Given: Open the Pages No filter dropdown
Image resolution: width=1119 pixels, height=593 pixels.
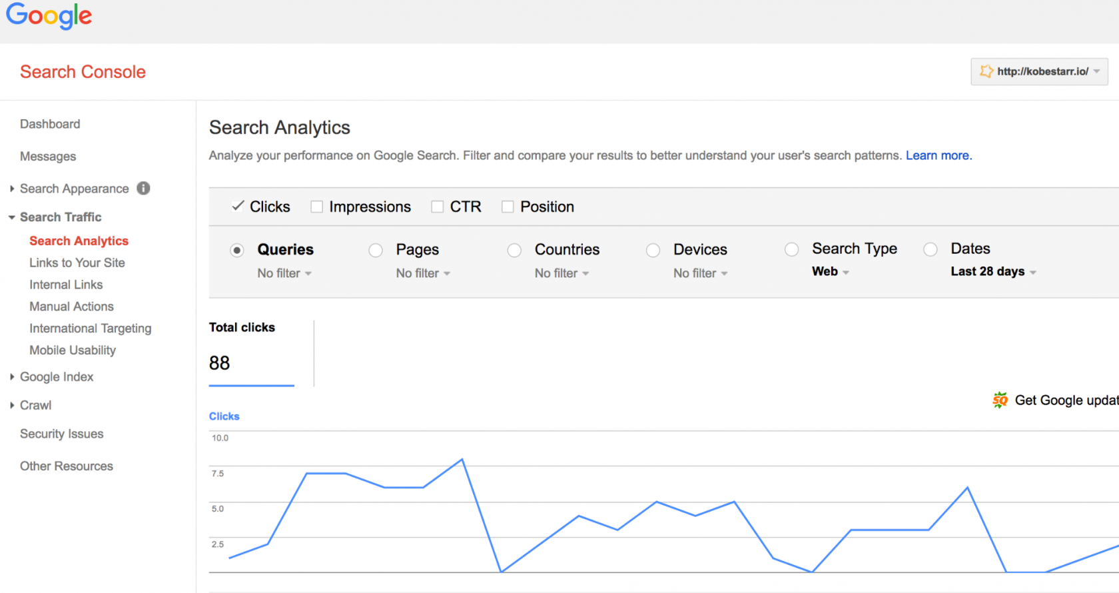Looking at the screenshot, I should click(423, 273).
